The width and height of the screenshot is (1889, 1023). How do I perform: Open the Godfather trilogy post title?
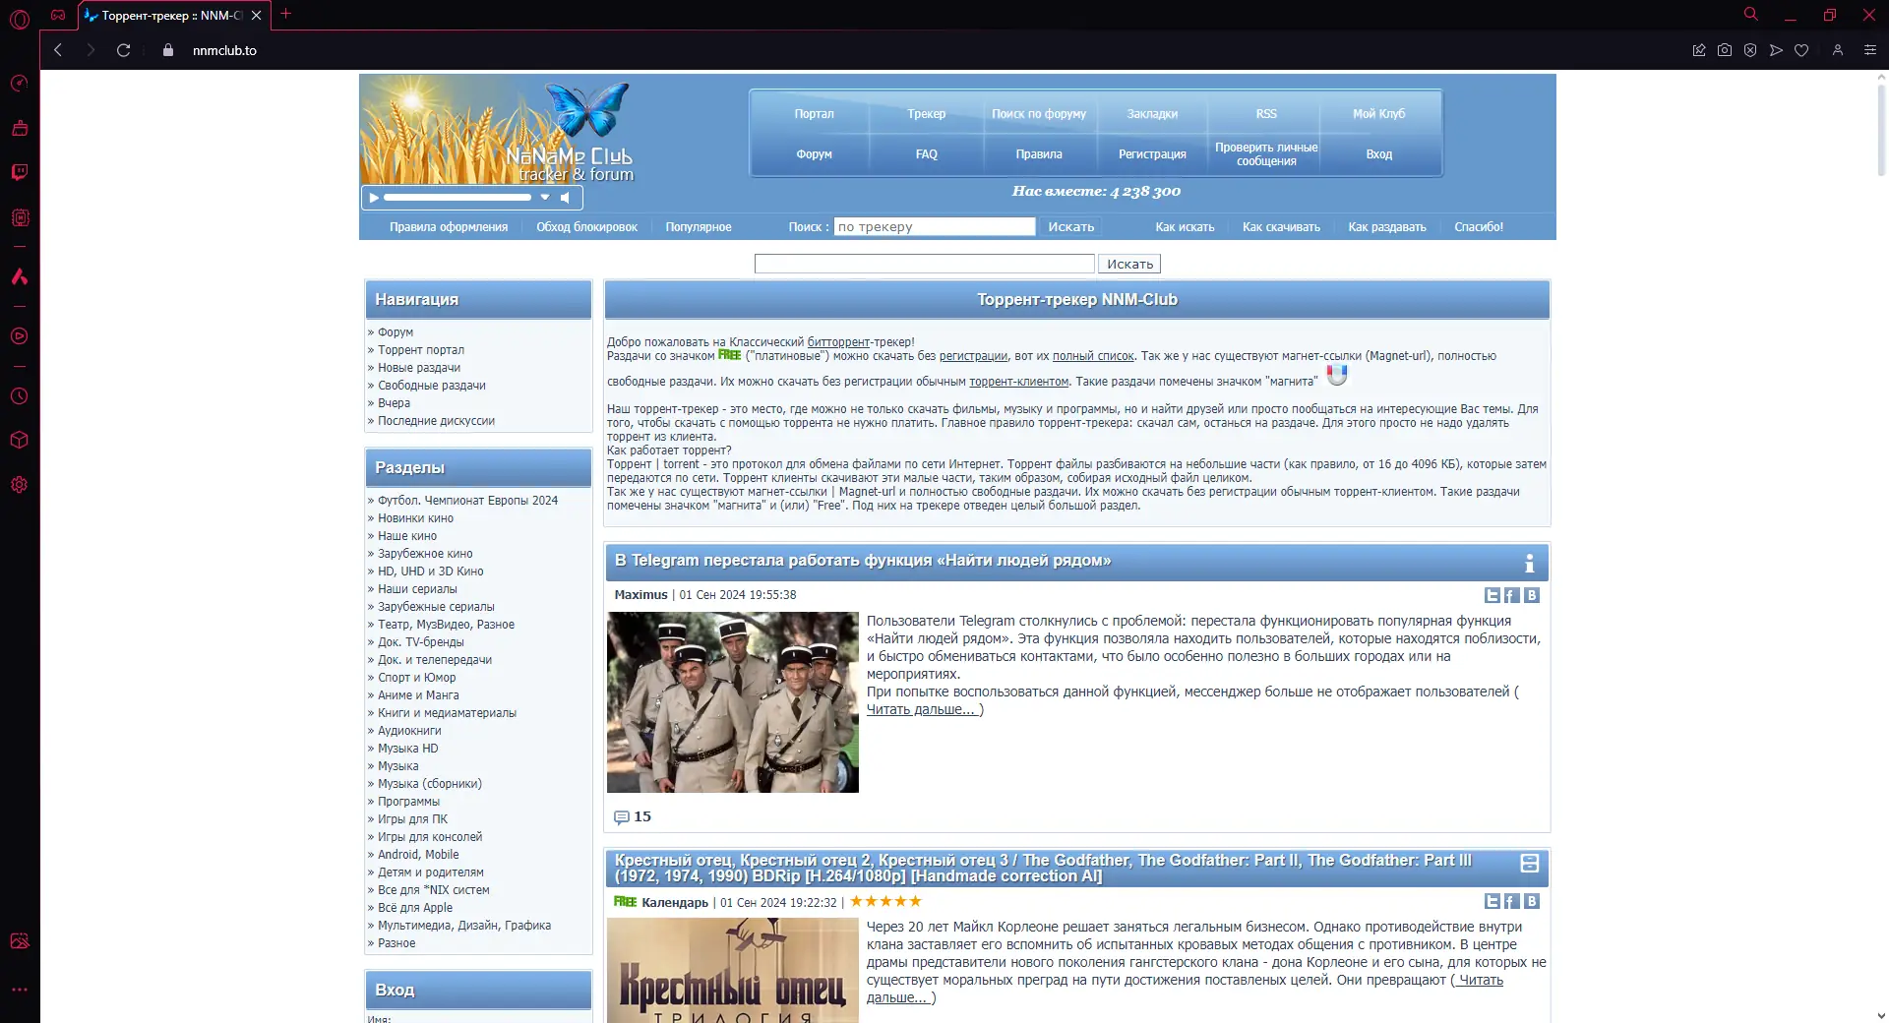[1043, 868]
